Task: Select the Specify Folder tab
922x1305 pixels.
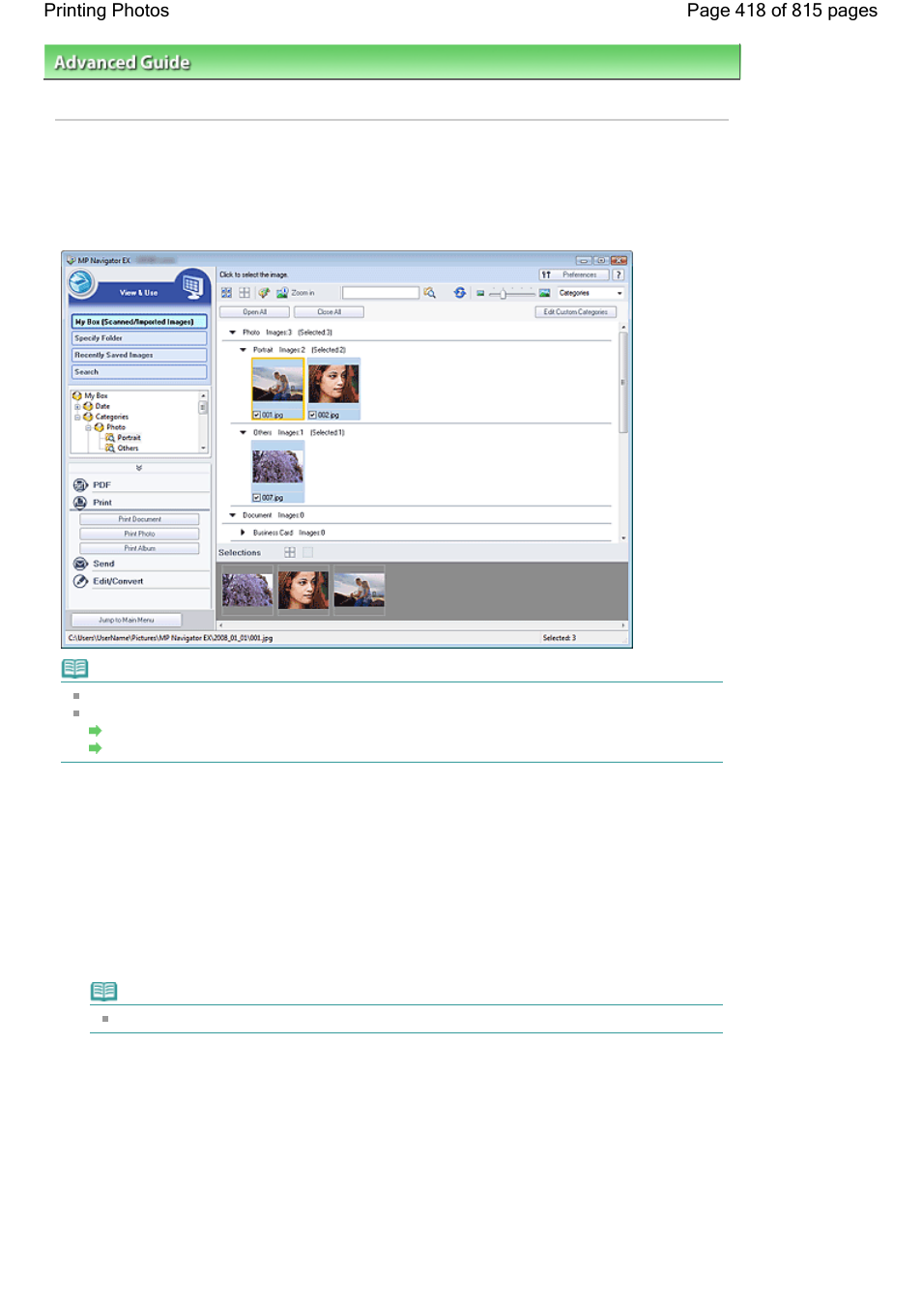Action: (139, 338)
